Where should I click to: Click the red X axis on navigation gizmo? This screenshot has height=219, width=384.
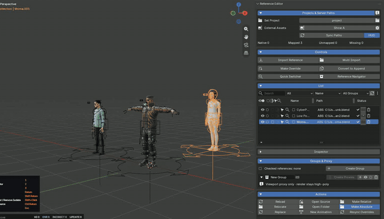click(x=245, y=13)
